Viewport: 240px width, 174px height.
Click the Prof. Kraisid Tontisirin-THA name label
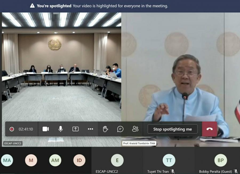(139, 144)
